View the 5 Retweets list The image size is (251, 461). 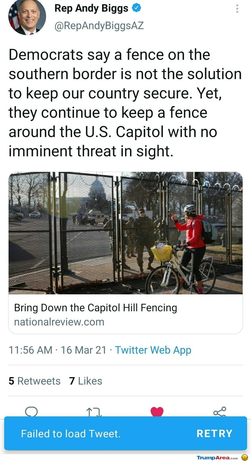pos(35,381)
